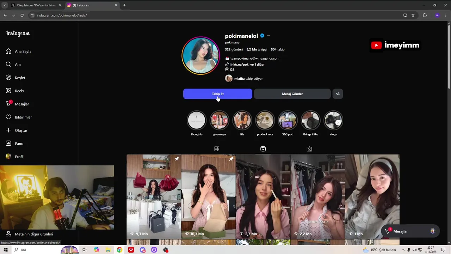Viewport: 451px width, 254px height.
Task: Switch to the tagged photos tab
Action: pyautogui.click(x=309, y=149)
